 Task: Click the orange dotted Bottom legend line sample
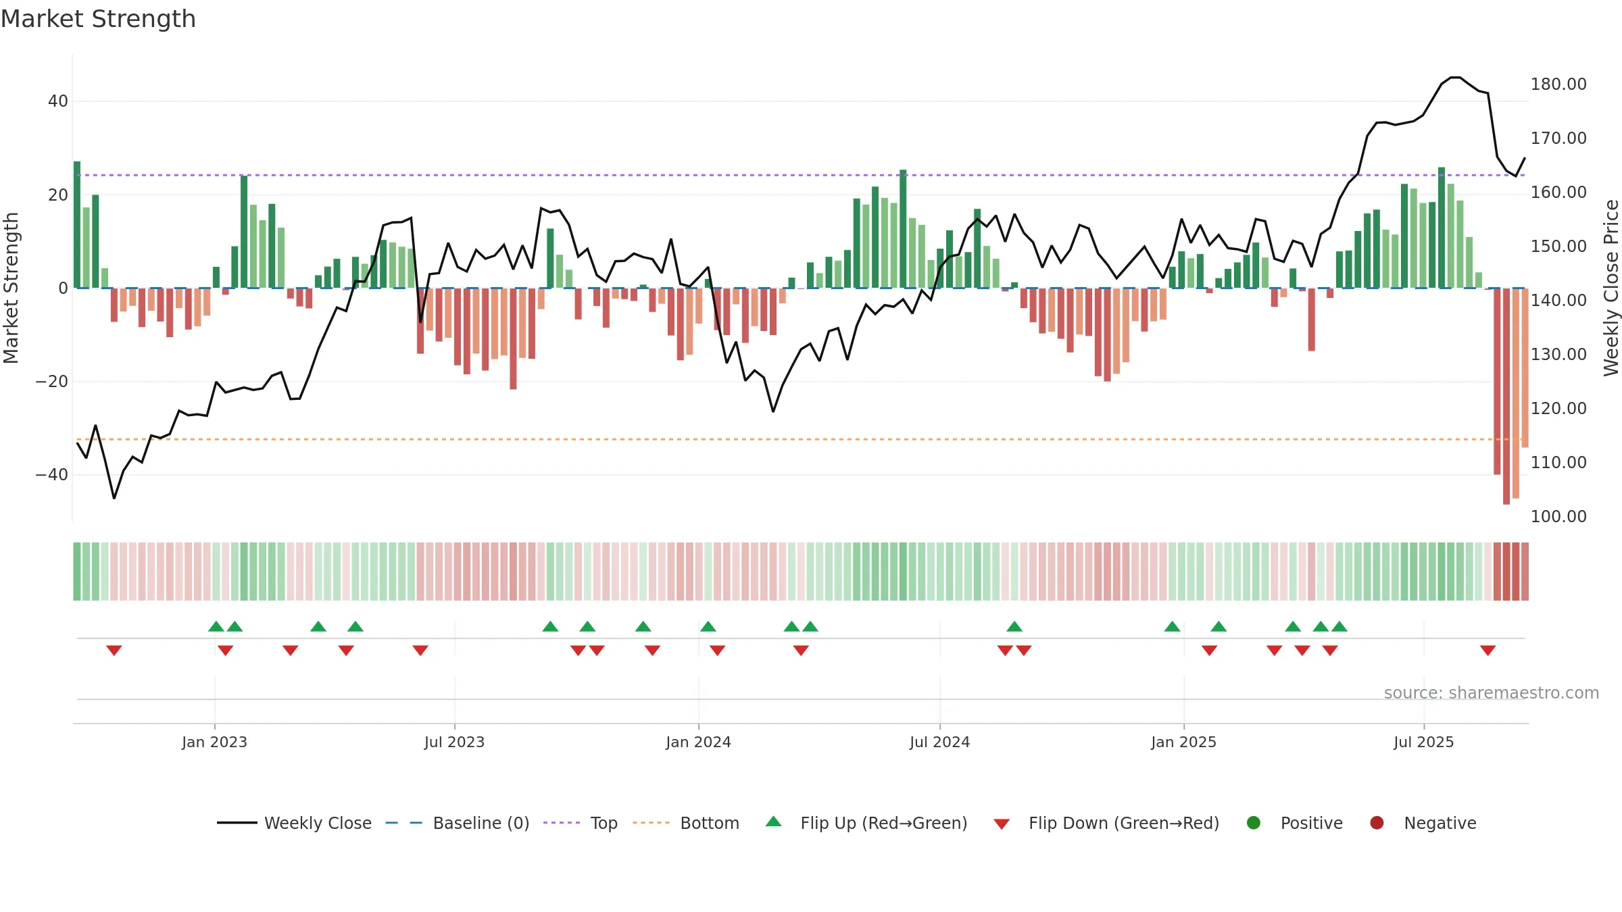click(652, 823)
